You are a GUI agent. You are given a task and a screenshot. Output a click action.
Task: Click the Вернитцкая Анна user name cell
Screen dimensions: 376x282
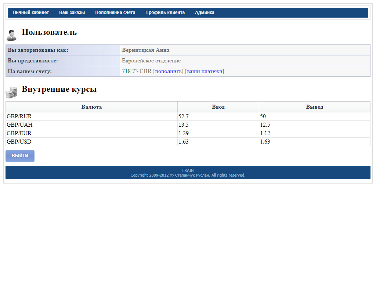click(245, 50)
